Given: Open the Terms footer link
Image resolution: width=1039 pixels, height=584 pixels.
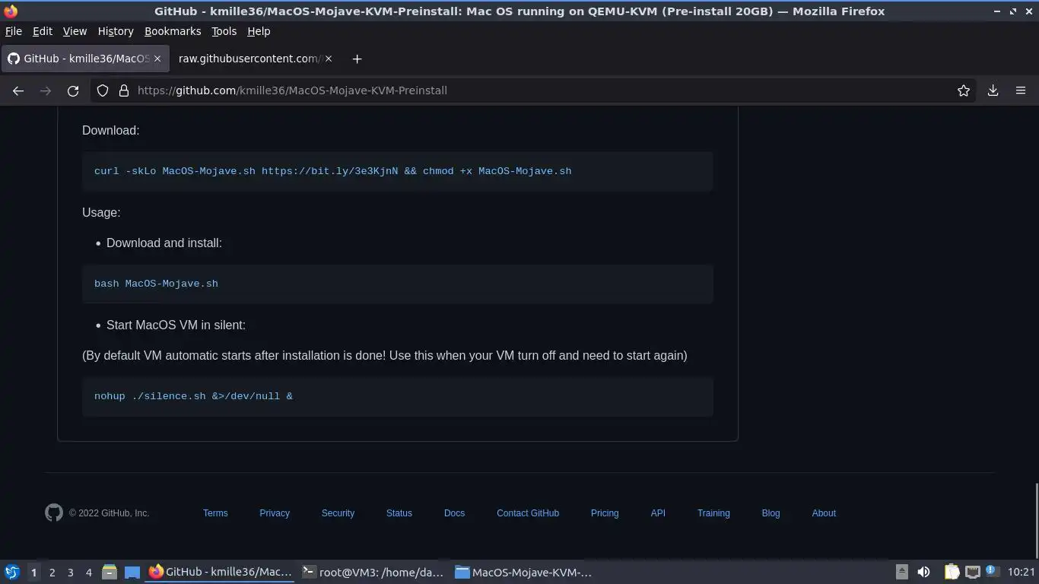Looking at the screenshot, I should pyautogui.click(x=215, y=513).
